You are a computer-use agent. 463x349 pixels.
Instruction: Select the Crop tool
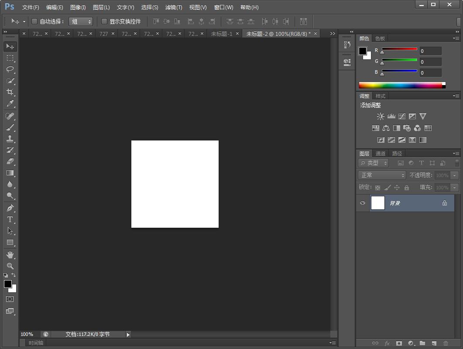(10, 92)
